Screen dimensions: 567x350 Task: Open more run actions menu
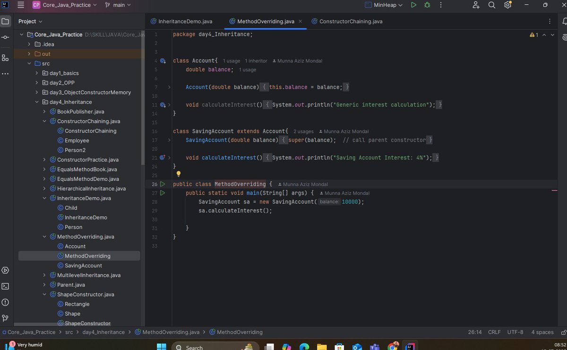click(440, 5)
